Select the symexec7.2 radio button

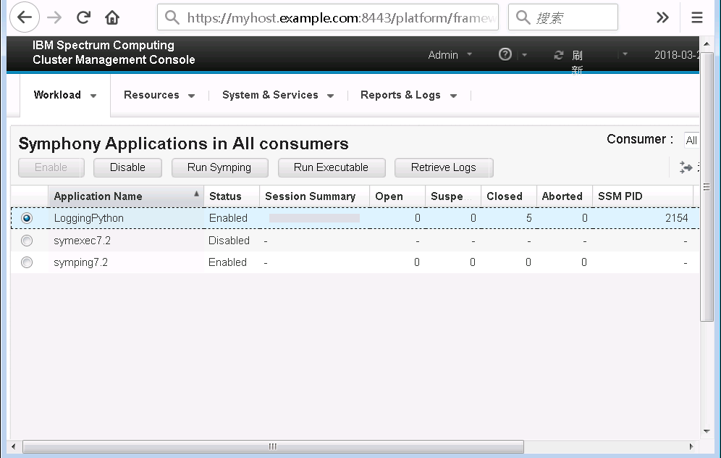click(27, 241)
